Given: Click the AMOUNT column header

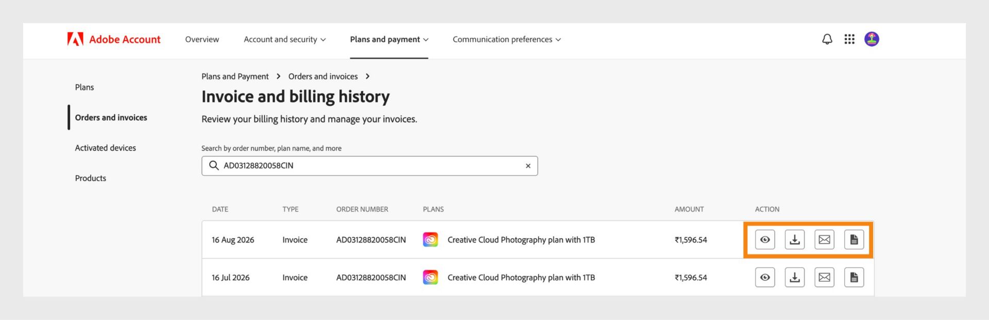Looking at the screenshot, I should (x=689, y=209).
